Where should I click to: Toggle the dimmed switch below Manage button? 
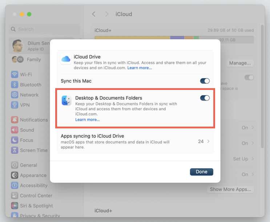tap(249, 77)
